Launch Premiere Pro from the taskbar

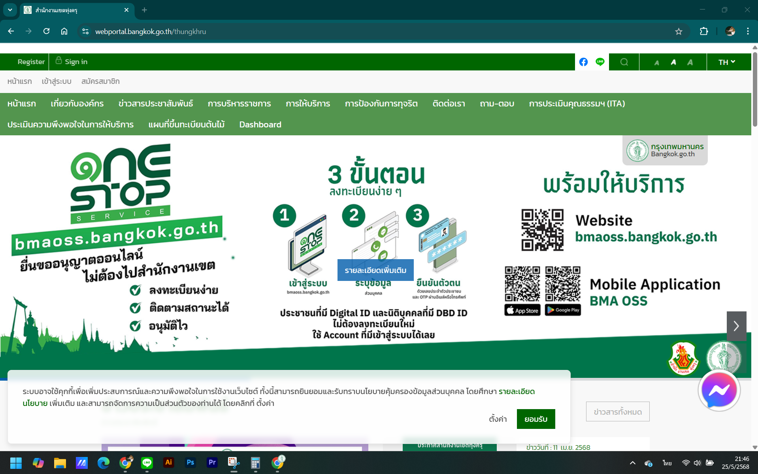[212, 463]
